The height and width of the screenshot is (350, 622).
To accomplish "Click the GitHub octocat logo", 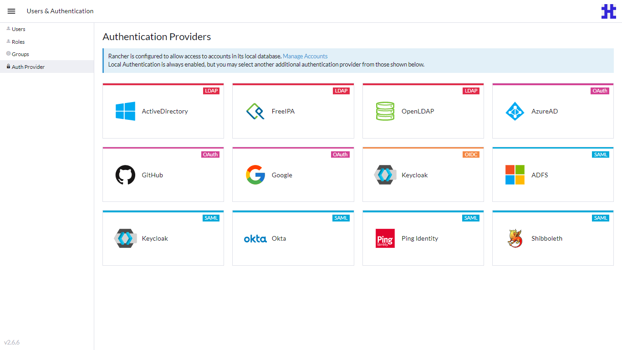I will [x=125, y=175].
